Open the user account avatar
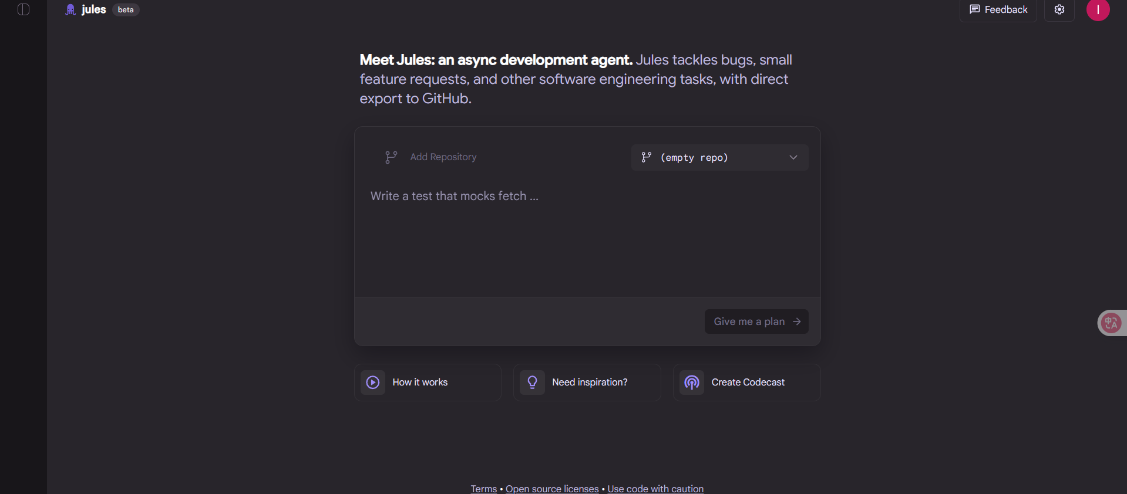 tap(1098, 9)
